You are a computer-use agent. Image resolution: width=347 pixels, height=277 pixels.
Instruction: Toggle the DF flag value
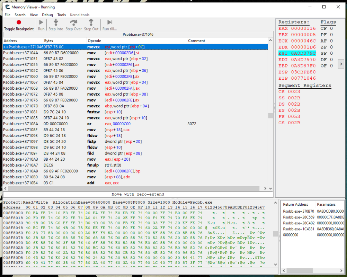pos(331,60)
